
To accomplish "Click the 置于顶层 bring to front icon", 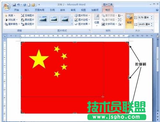I will point(103,16).
